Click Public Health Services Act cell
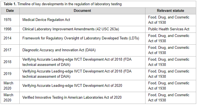 pos(170,29)
